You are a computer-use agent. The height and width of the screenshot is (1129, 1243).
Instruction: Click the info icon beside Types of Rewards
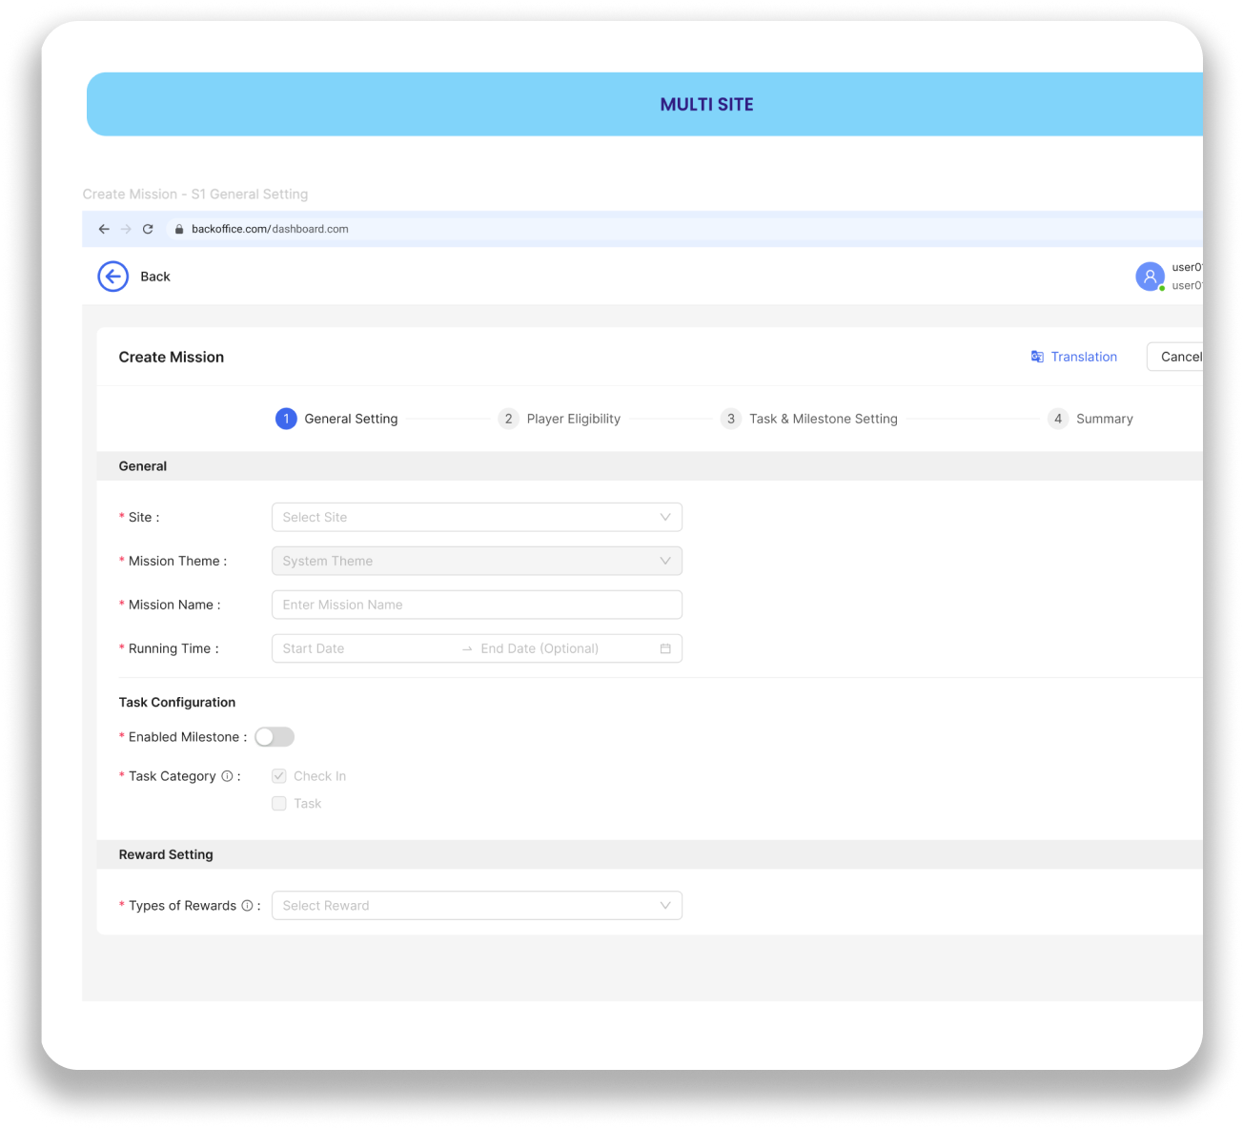point(247,906)
